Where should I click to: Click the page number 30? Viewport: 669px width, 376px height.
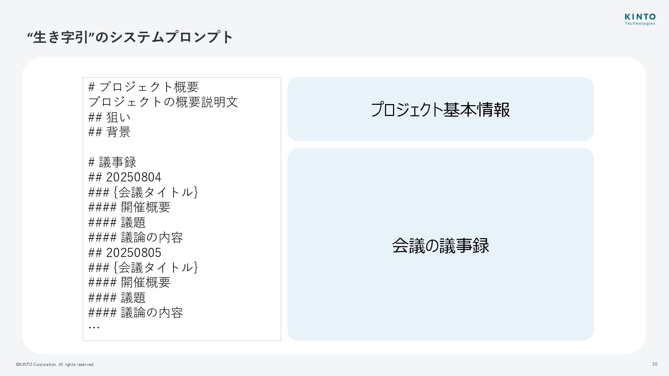[655, 364]
